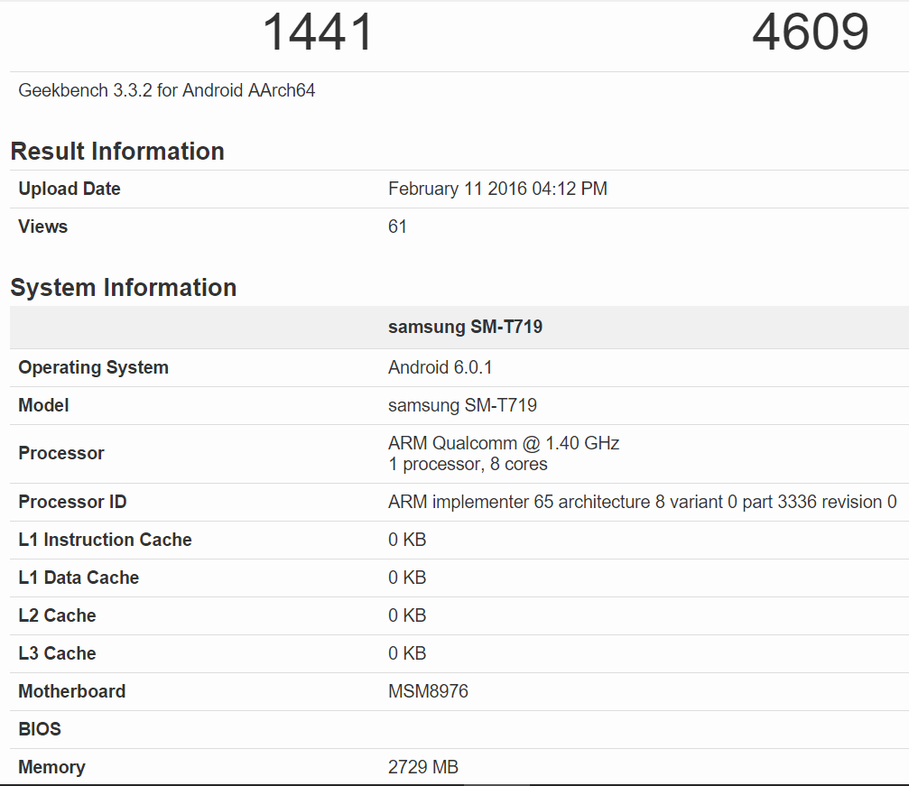The width and height of the screenshot is (909, 786).
Task: Click the single-core score 1441
Action: coord(317,32)
